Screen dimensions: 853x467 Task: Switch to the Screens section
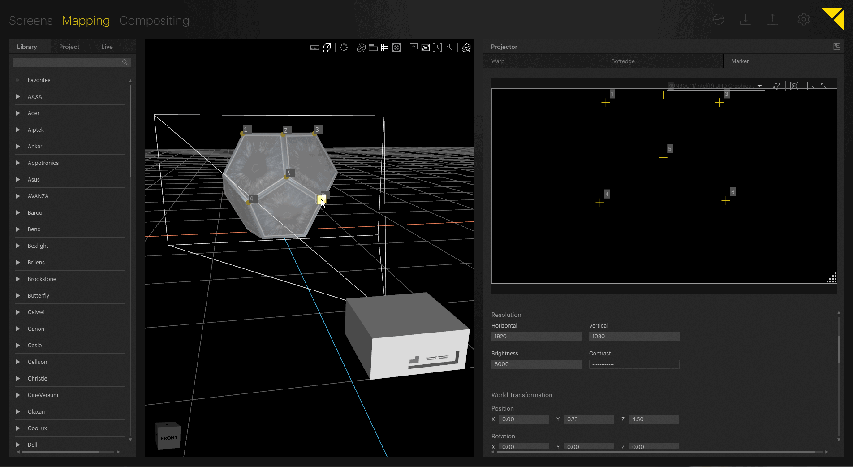pos(30,21)
